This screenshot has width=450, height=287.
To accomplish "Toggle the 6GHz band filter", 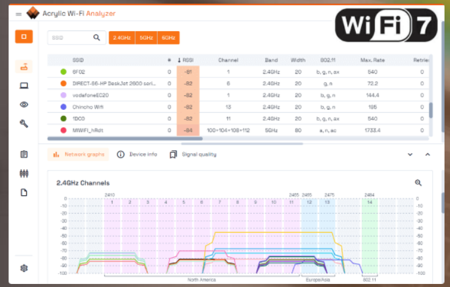I will coord(169,38).
